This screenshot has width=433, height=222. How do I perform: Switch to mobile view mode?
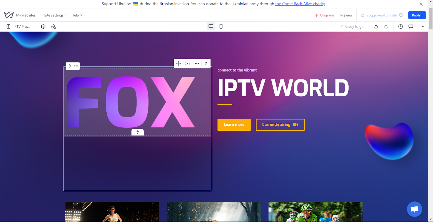pyautogui.click(x=221, y=26)
